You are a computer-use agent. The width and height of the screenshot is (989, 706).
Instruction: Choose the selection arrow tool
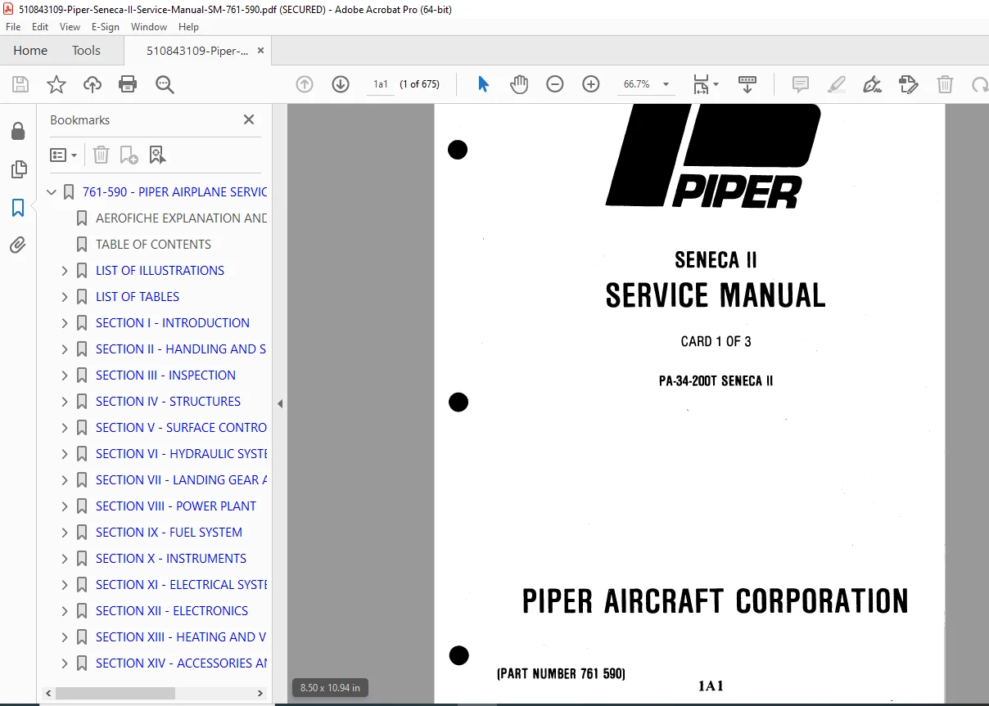(483, 84)
